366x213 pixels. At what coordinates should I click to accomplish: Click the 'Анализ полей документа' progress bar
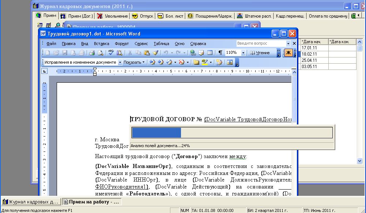click(232, 132)
